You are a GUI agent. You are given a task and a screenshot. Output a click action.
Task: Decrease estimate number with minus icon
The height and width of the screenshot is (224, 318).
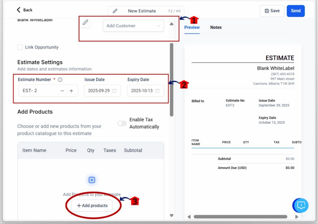[x=62, y=91]
